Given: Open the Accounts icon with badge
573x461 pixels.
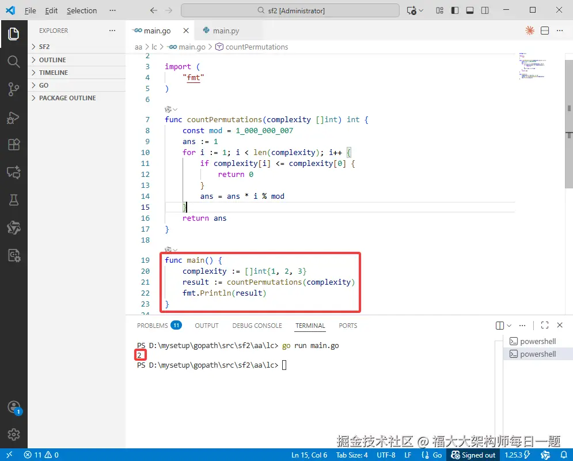Looking at the screenshot, I should click(14, 407).
